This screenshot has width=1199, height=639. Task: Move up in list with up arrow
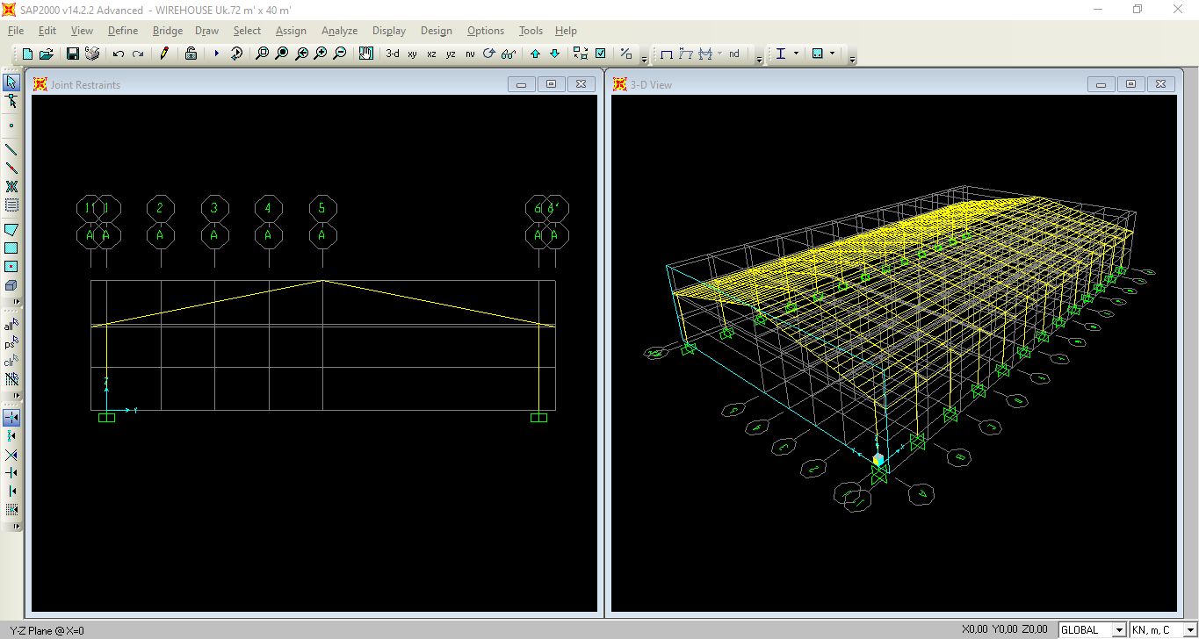click(535, 54)
